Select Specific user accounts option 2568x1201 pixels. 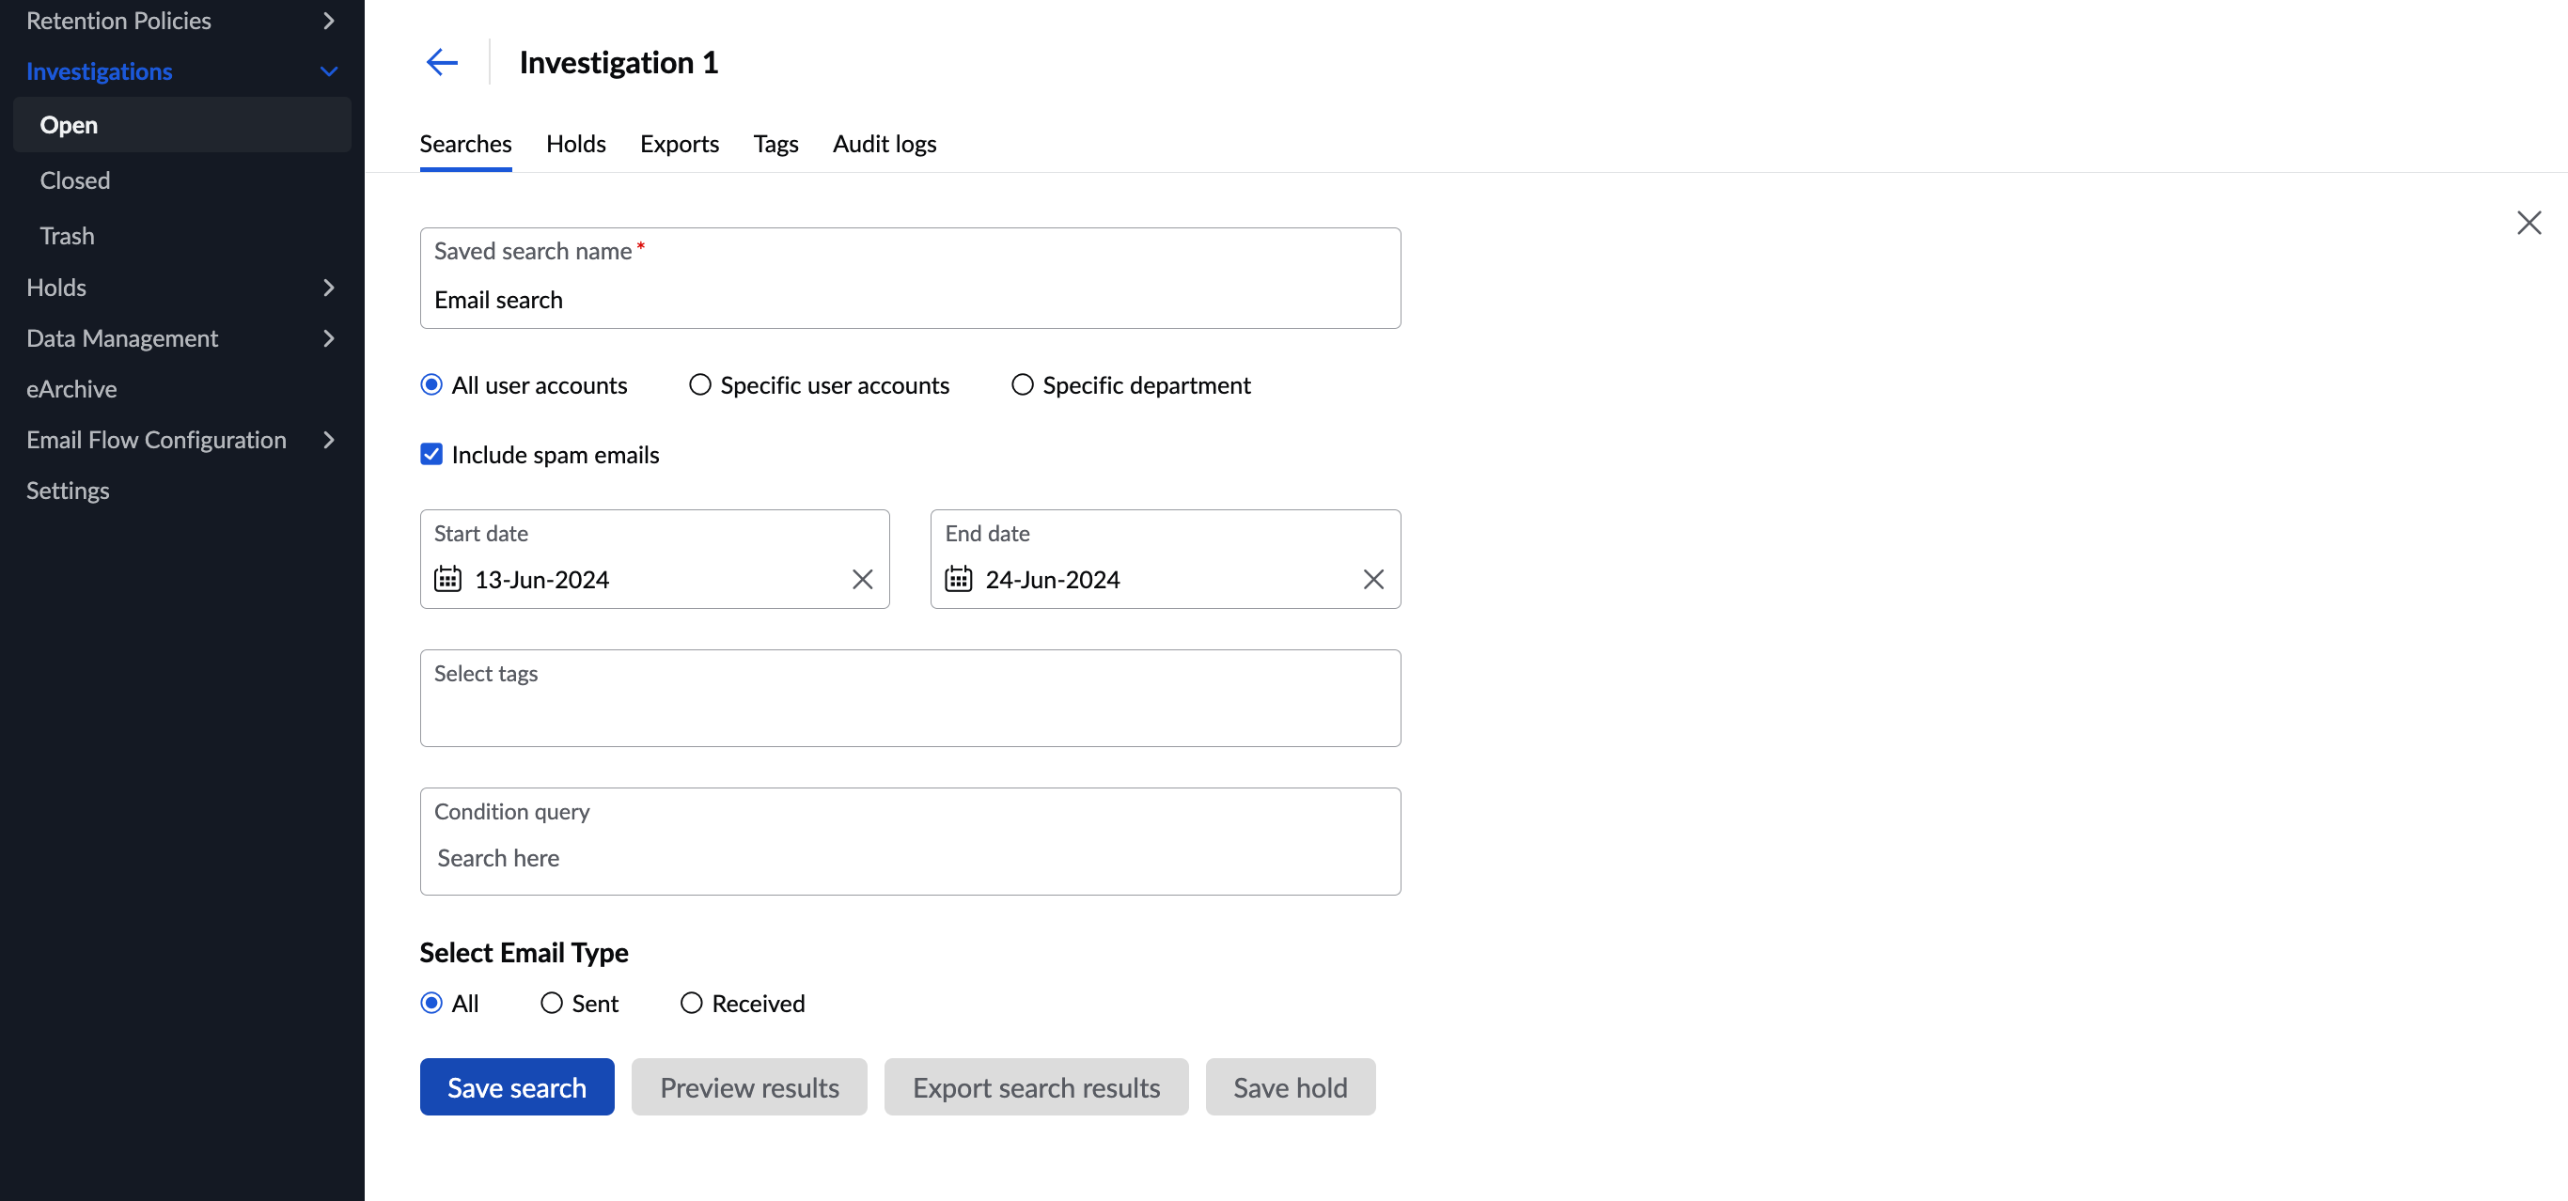coord(700,384)
